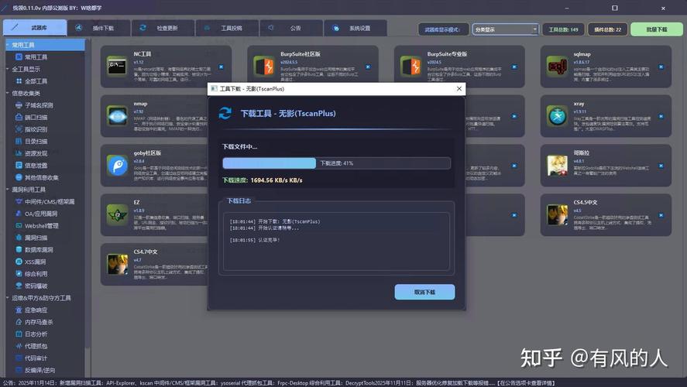Click the 哥斯拉 card's blue action icon

pyautogui.click(x=661, y=166)
